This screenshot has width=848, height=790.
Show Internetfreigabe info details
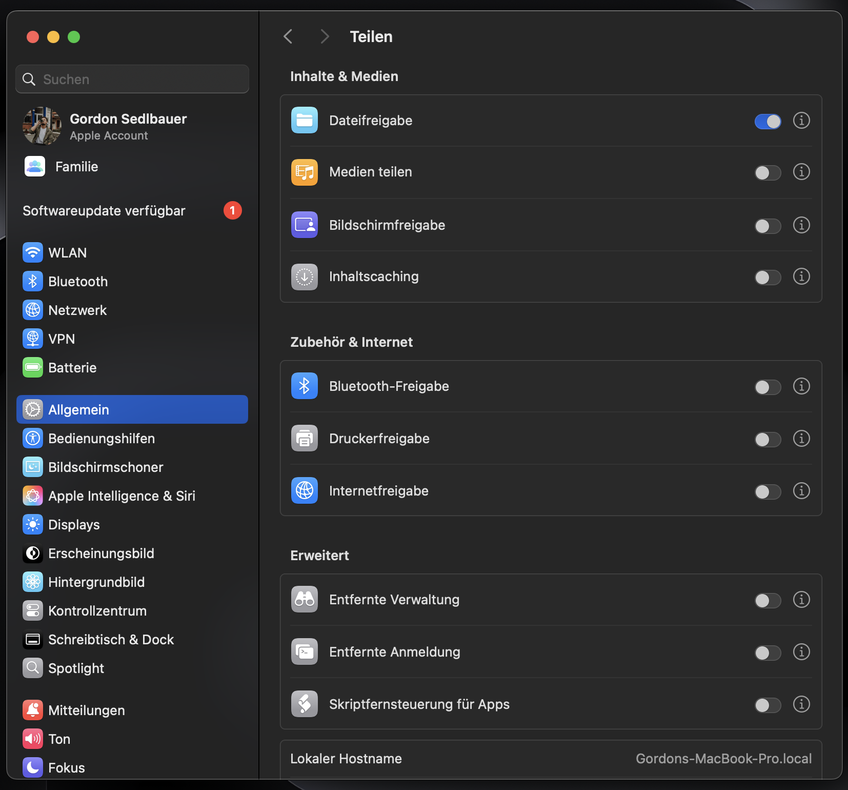[x=801, y=490]
